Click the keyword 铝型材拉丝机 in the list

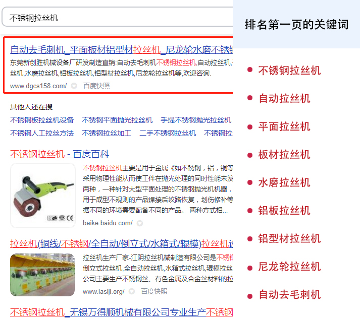coord(289,238)
